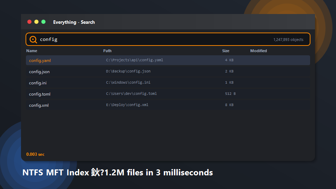Sort results by the Name column header
This screenshot has width=336, height=189.
click(x=32, y=51)
